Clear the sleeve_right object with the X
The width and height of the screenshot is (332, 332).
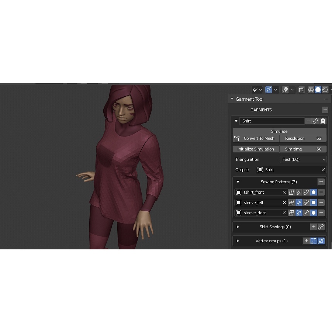coord(284,213)
